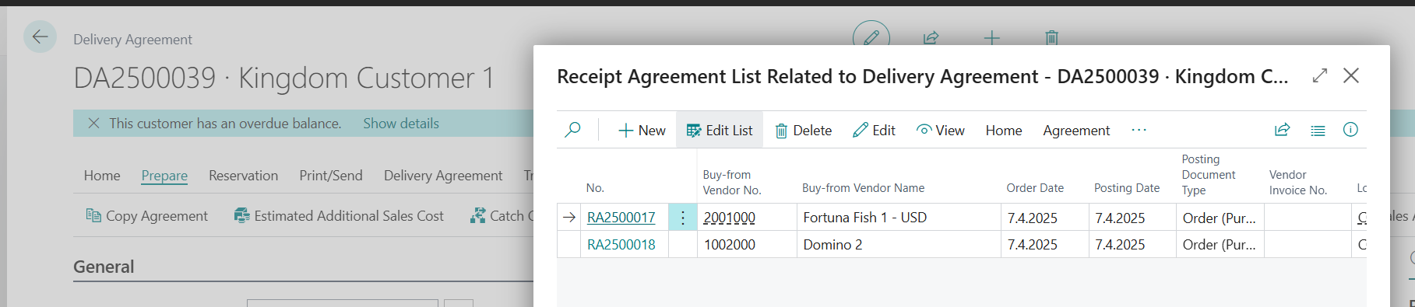Select the Domino 2 vendor name cell
The image size is (1415, 307).
(x=899, y=245)
